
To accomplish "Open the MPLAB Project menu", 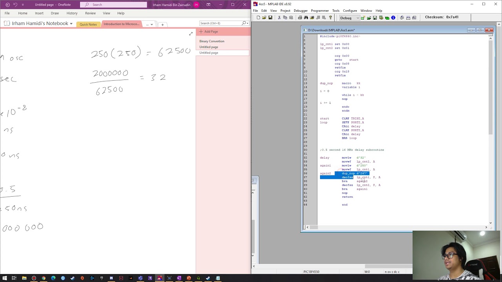I will (285, 11).
